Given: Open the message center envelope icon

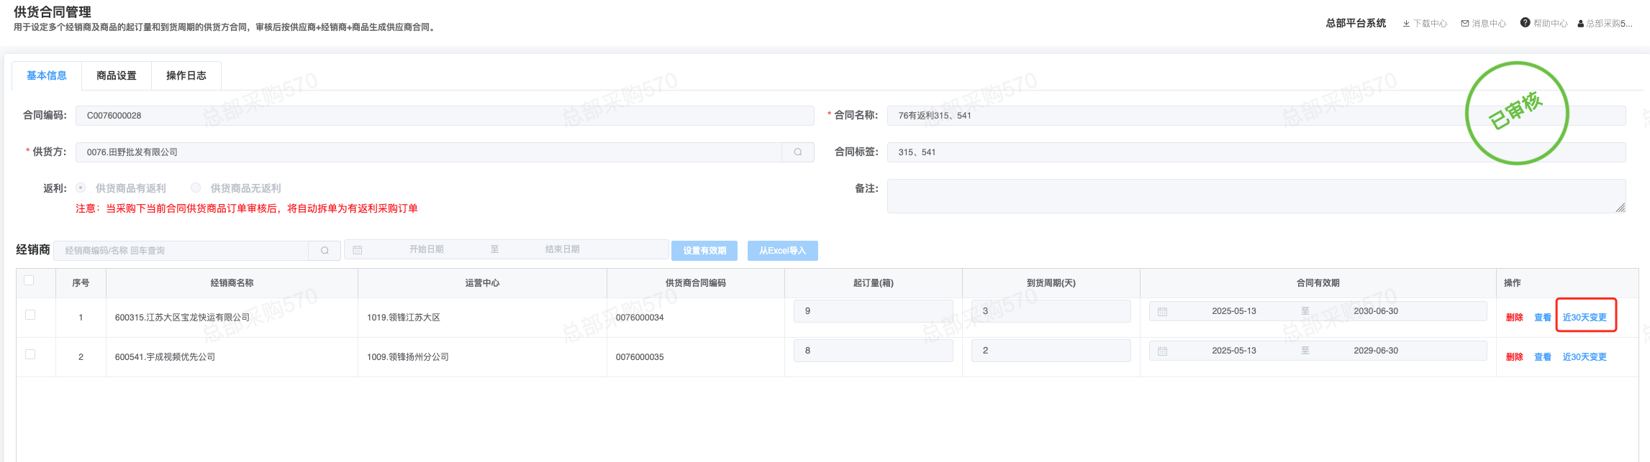Looking at the screenshot, I should pos(1465,24).
